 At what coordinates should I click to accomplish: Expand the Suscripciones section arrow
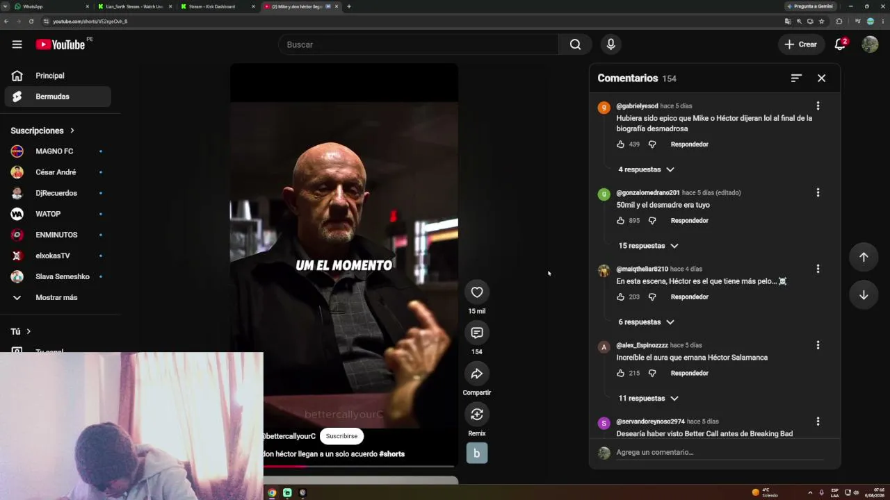pyautogui.click(x=72, y=131)
